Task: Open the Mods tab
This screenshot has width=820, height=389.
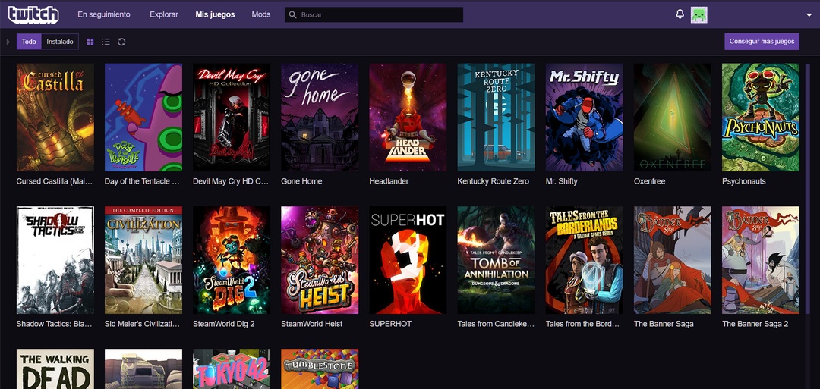Action: click(x=261, y=14)
